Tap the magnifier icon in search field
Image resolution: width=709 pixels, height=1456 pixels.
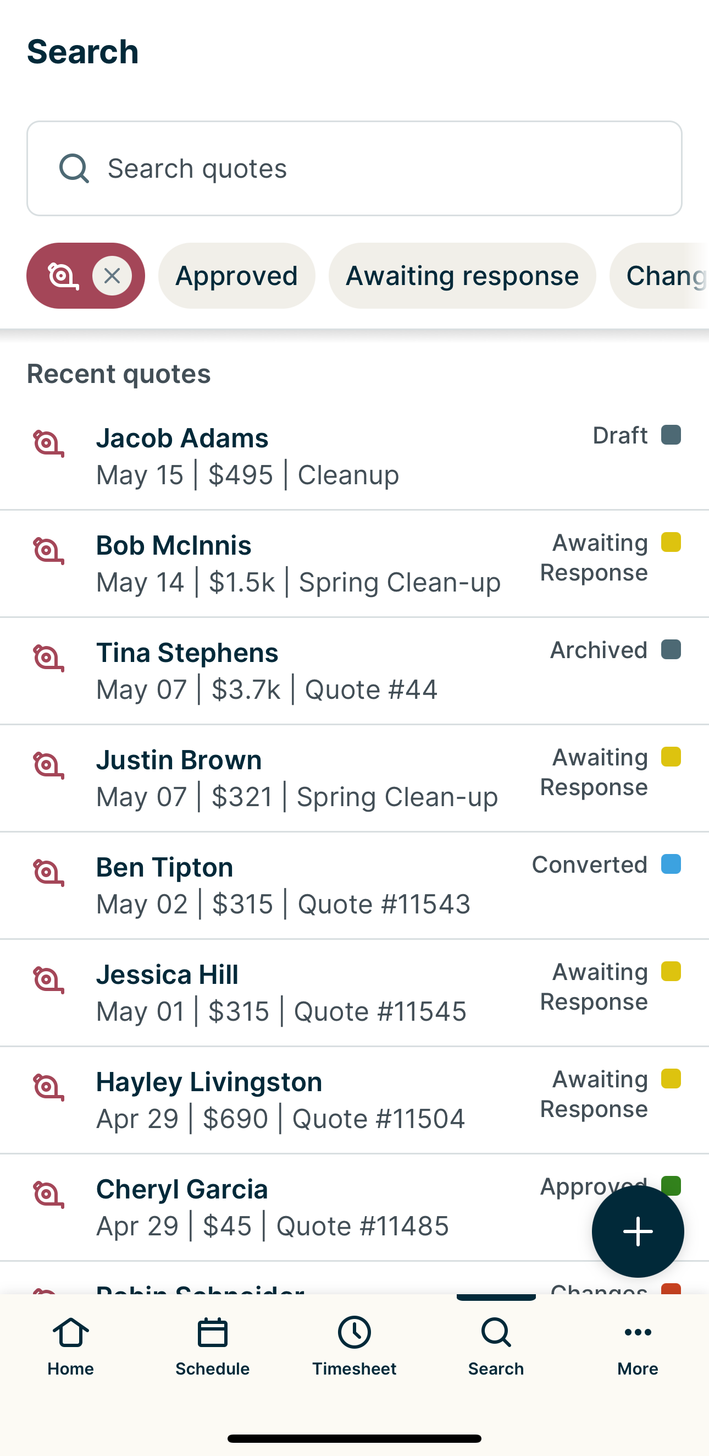(74, 168)
